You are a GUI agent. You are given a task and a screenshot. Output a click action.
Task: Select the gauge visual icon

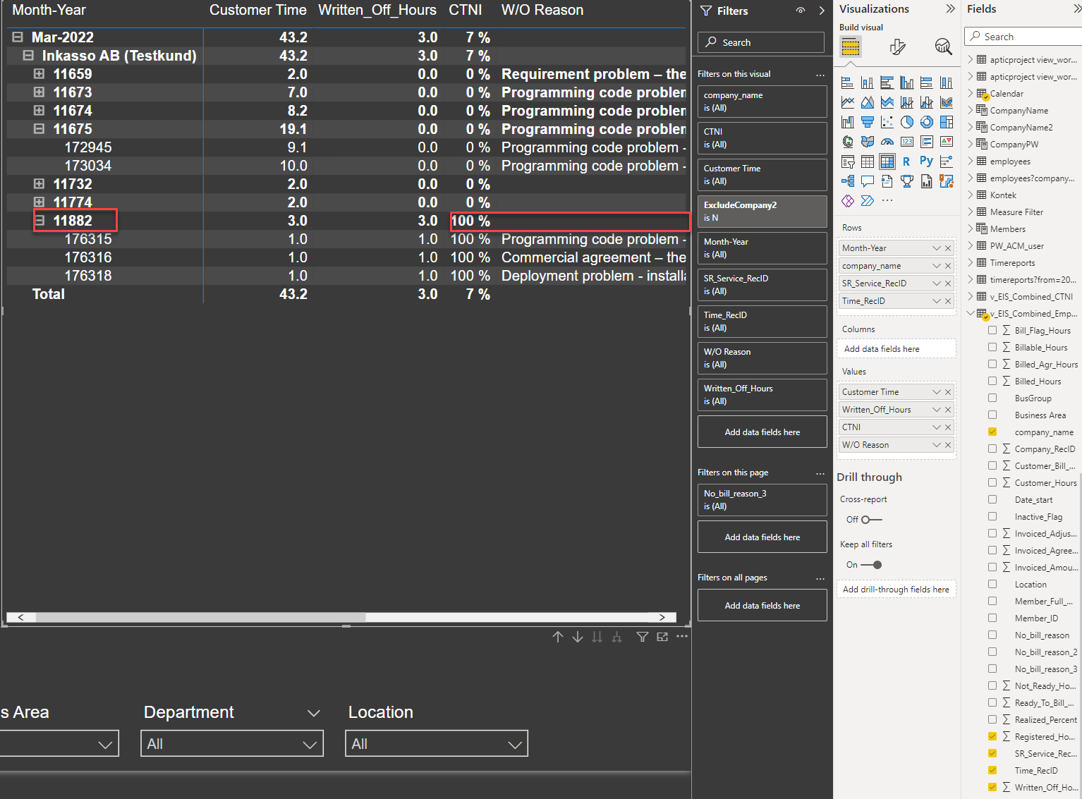(x=887, y=142)
